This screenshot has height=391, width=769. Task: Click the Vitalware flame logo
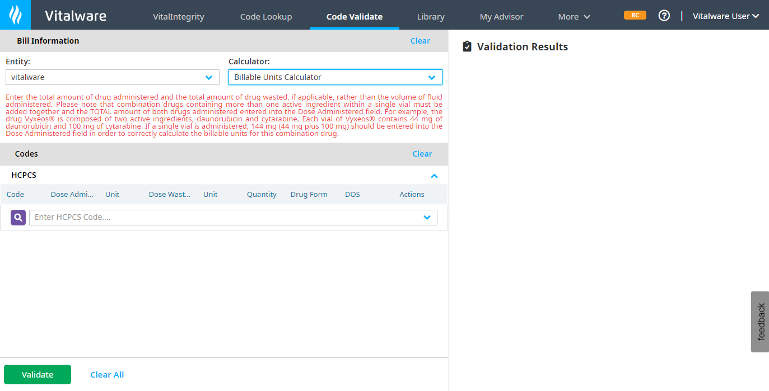tap(15, 15)
